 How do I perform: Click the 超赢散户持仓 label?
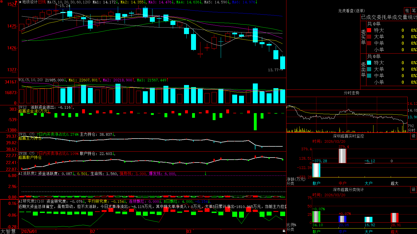[x=30, y=157]
